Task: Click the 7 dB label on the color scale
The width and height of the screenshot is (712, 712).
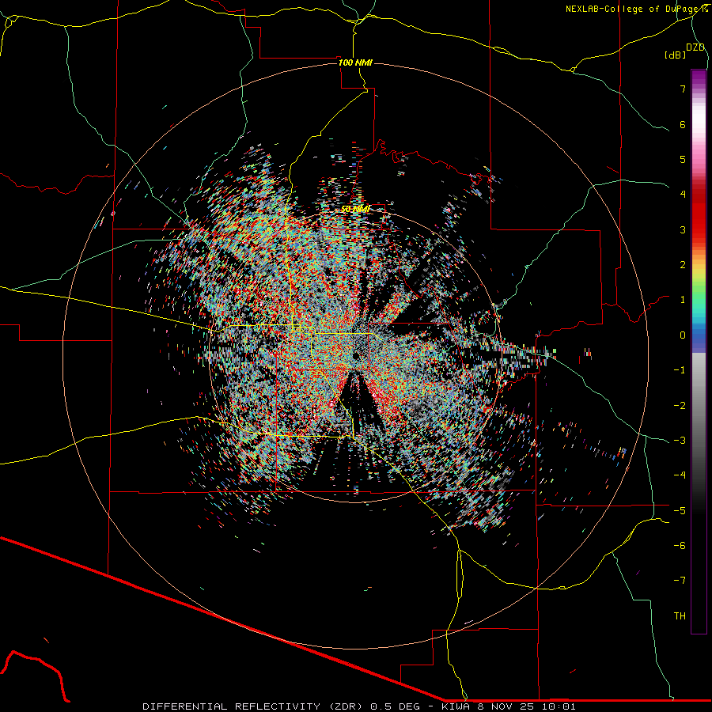Action: (683, 89)
